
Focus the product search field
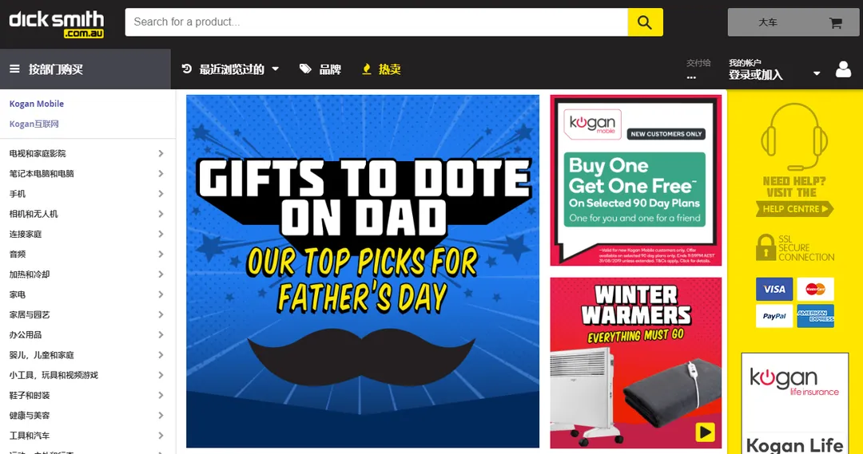376,22
